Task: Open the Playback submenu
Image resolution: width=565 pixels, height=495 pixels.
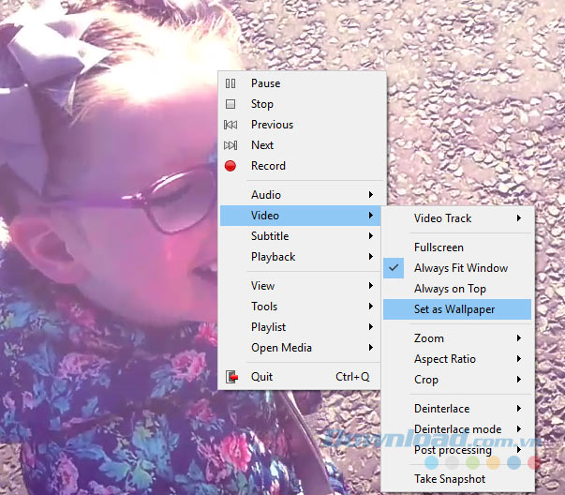Action: point(301,257)
